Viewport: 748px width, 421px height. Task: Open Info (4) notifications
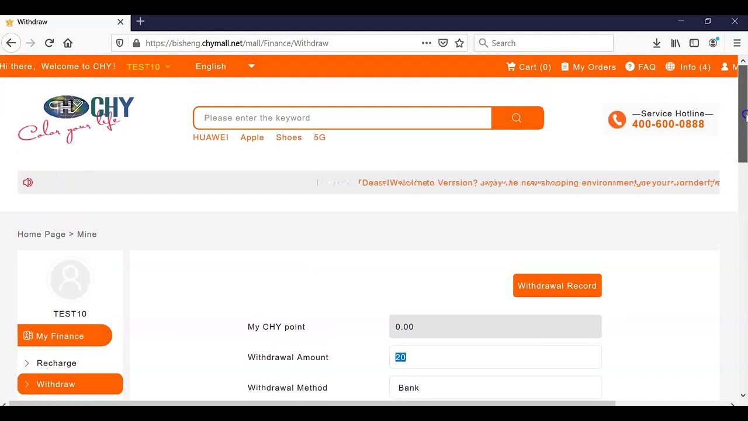pos(688,67)
